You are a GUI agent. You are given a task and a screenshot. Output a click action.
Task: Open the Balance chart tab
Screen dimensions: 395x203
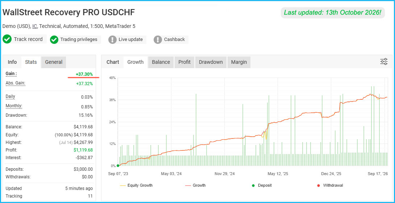(161, 62)
